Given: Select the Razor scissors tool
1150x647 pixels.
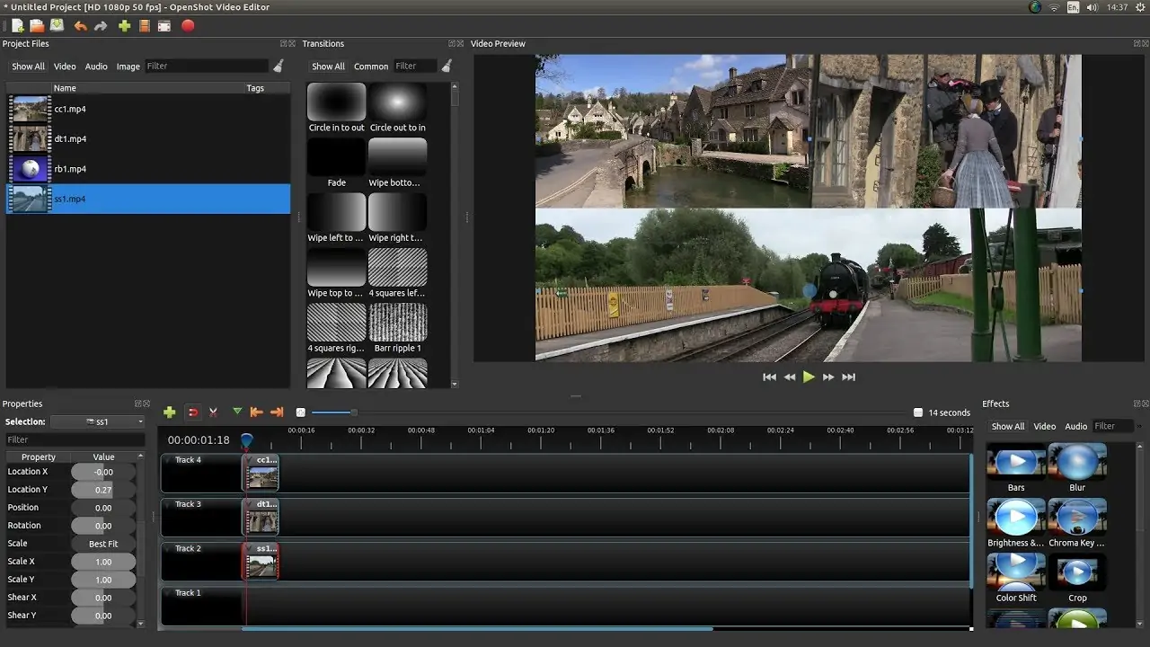Looking at the screenshot, I should 214,412.
